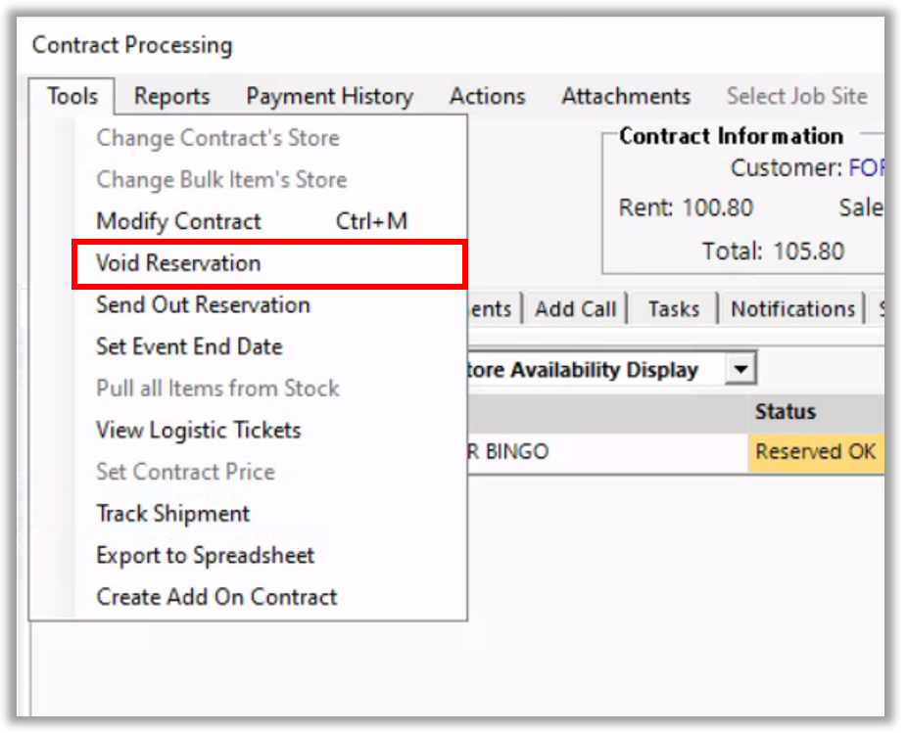The height and width of the screenshot is (733, 907).
Task: Choose Track Shipment from the menu
Action: [172, 514]
